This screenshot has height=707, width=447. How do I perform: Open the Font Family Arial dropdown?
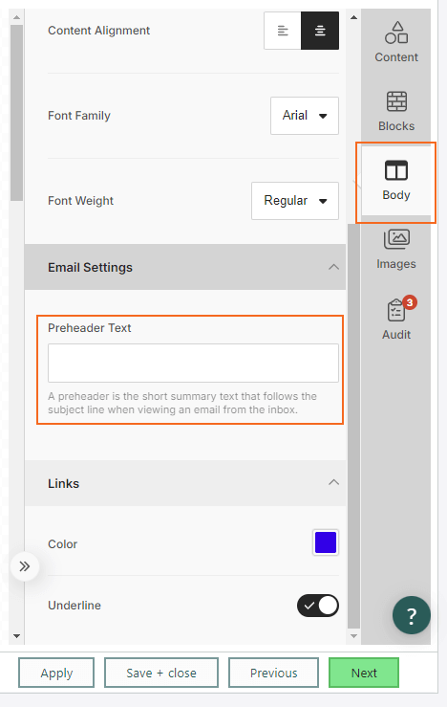[x=305, y=116]
